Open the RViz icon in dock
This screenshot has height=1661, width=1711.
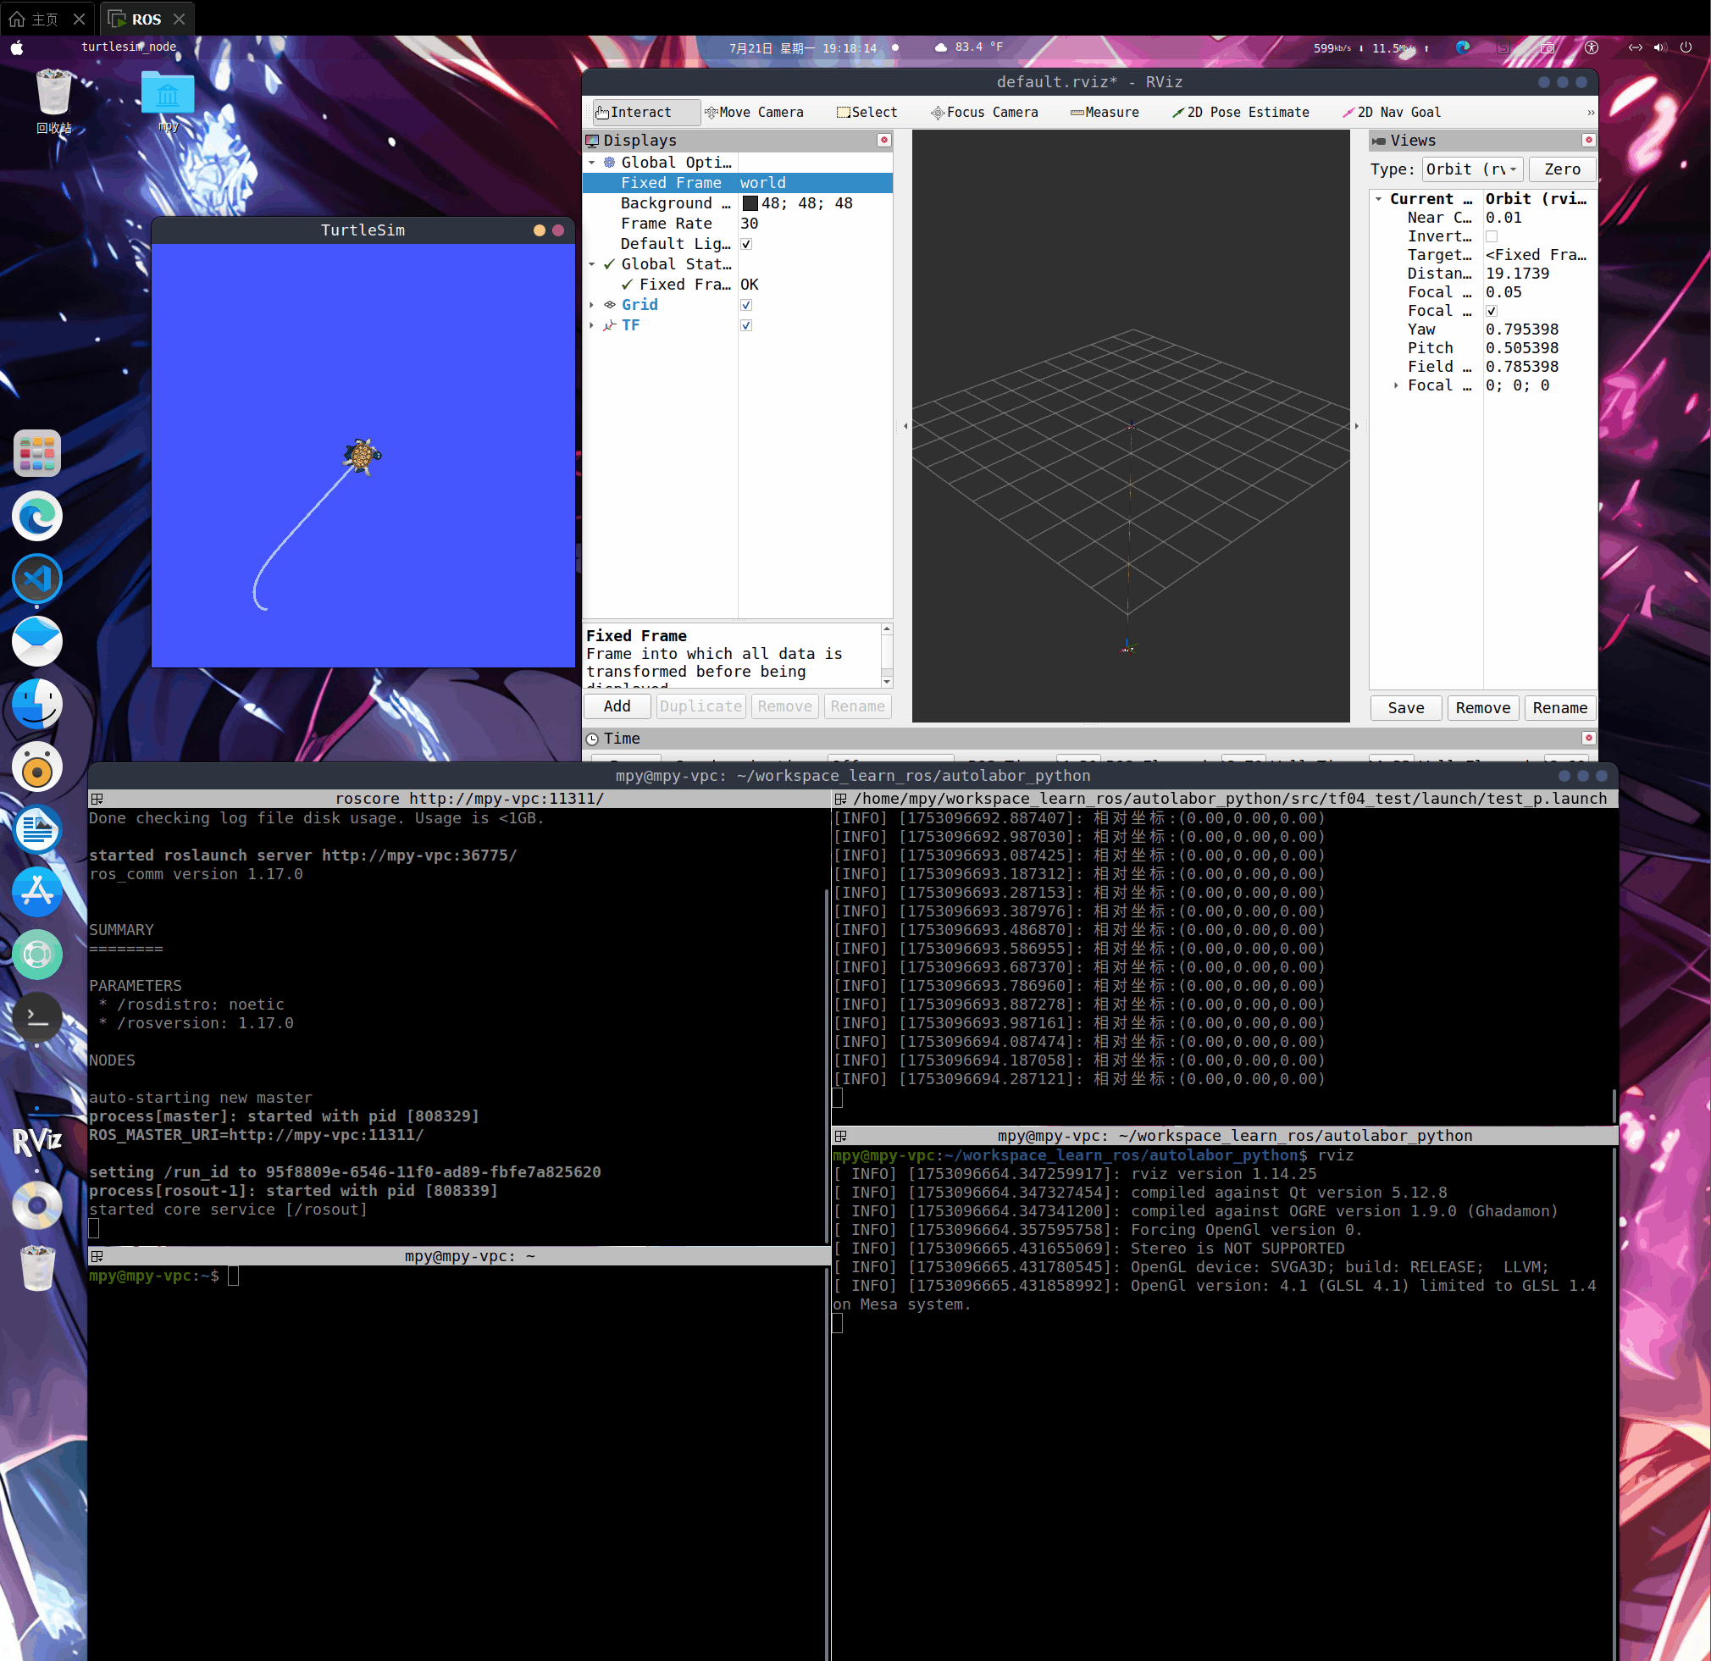pos(36,1140)
